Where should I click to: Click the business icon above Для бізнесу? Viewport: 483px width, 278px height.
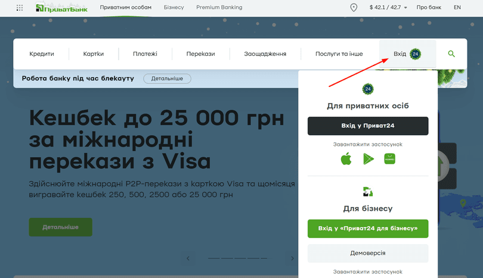click(368, 192)
